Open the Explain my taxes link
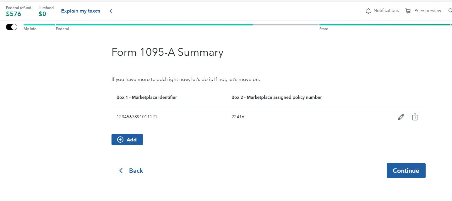 [81, 11]
